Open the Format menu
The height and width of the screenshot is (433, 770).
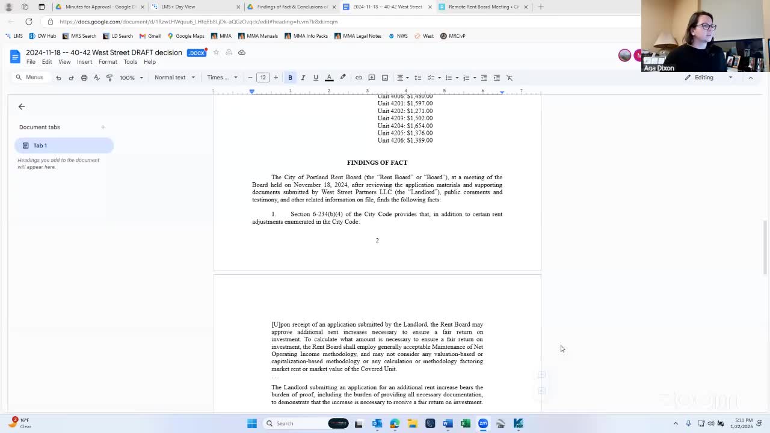tap(108, 62)
